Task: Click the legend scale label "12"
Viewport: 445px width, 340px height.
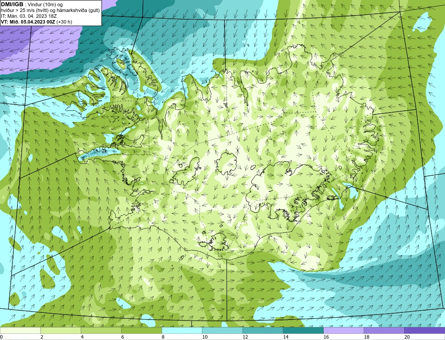Action: (245, 337)
